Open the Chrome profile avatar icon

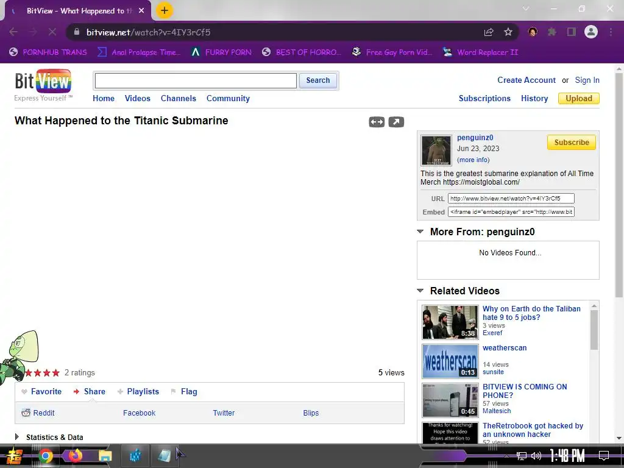591,32
